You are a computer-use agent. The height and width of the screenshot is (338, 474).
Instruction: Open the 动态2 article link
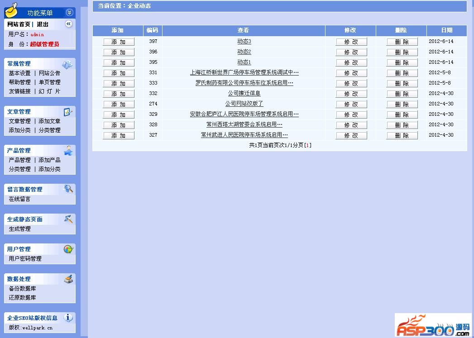244,52
